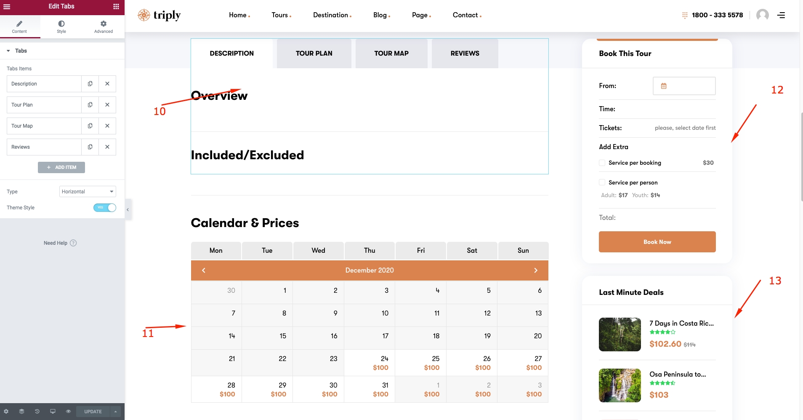Remove the Reviews tab item

[107, 147]
